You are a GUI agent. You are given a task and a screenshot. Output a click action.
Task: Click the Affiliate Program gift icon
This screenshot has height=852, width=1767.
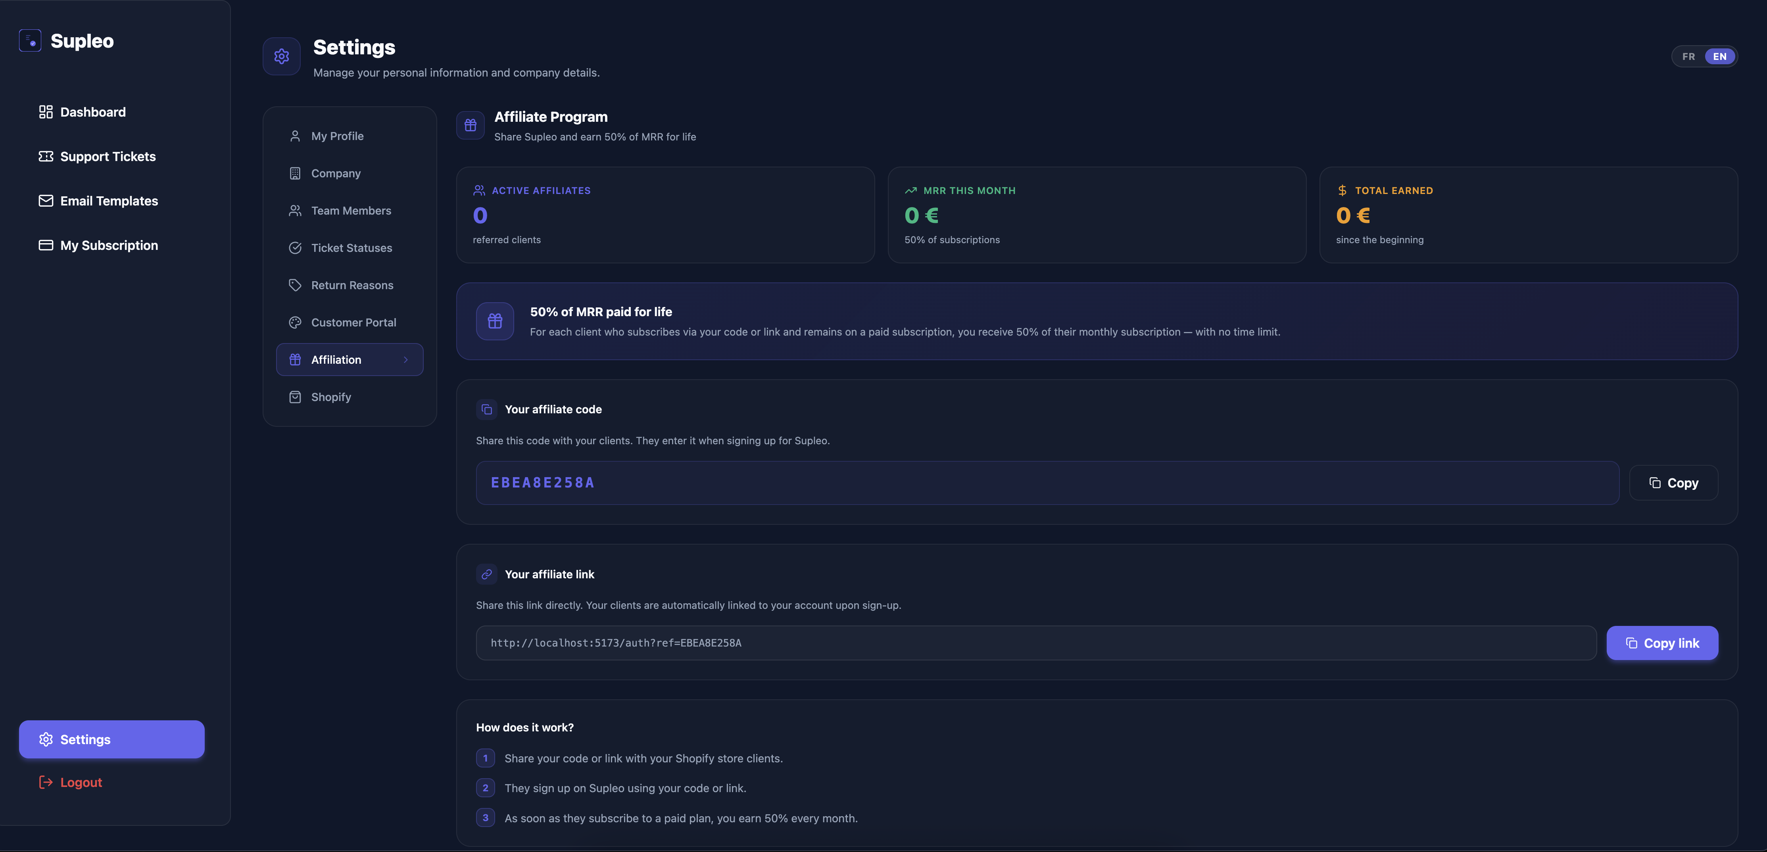(471, 125)
